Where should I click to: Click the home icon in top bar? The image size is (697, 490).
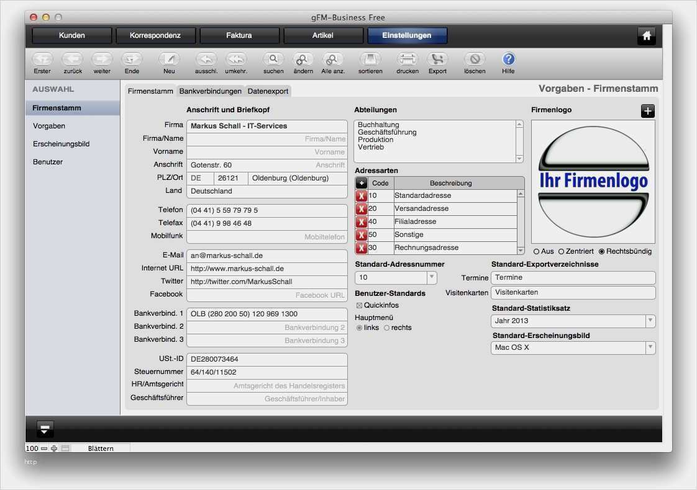click(646, 36)
